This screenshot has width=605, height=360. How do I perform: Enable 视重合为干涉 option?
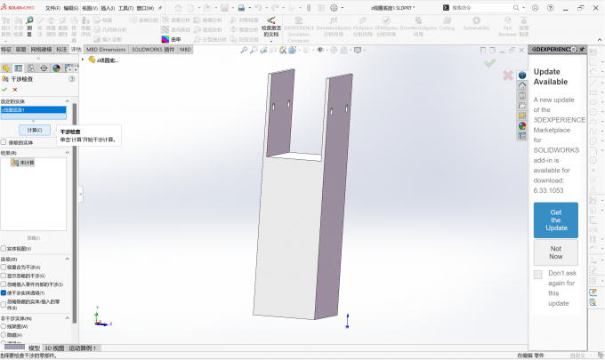4,267
